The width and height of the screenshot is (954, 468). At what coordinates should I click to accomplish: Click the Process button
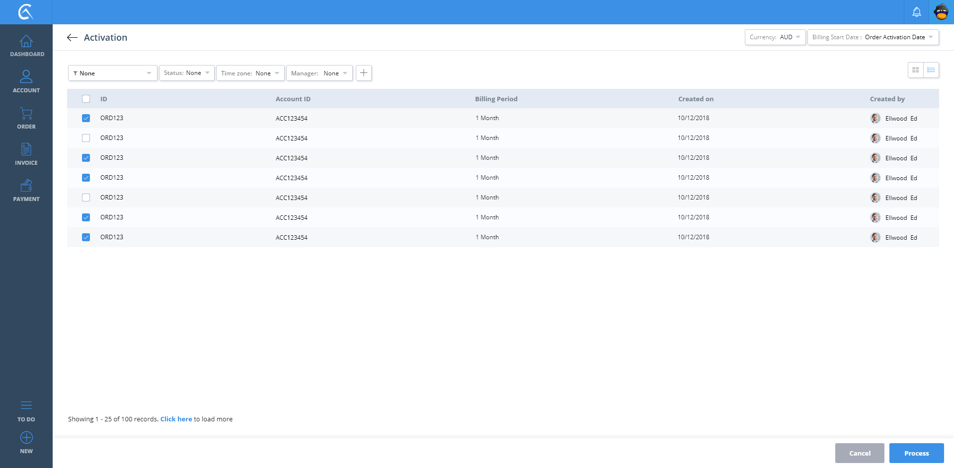[x=916, y=453]
